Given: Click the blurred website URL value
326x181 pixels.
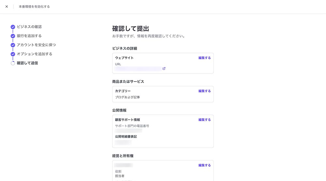Looking at the screenshot, I should [138, 69].
